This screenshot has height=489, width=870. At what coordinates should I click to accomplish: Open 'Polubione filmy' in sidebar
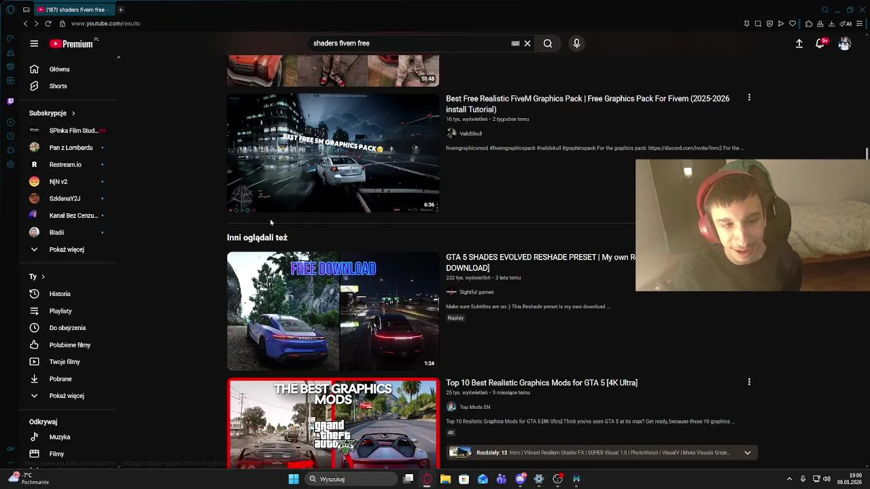pos(69,345)
